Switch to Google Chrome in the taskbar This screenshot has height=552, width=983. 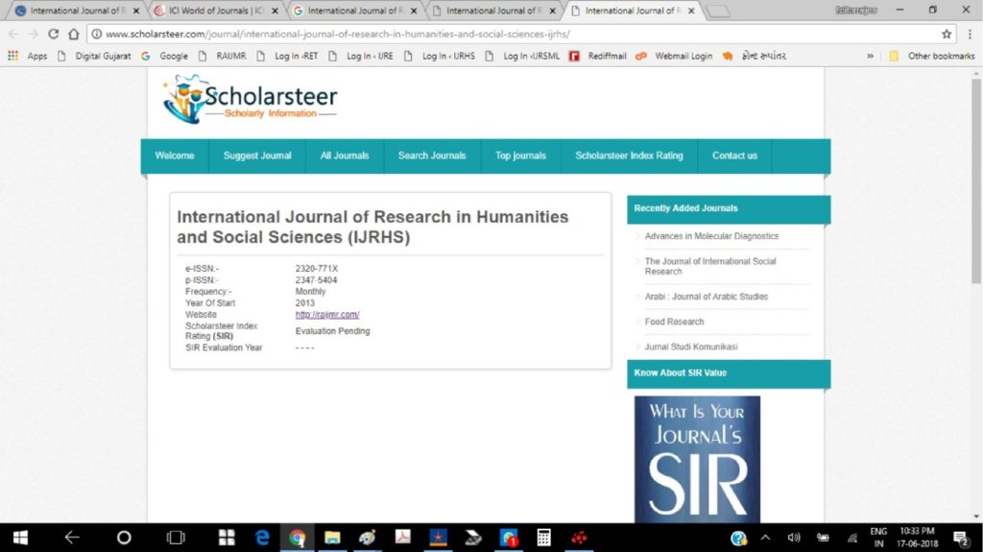click(x=298, y=538)
